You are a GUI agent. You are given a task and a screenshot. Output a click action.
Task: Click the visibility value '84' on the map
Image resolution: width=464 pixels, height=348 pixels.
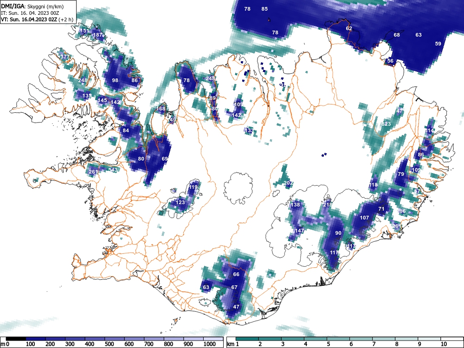(x=126, y=130)
